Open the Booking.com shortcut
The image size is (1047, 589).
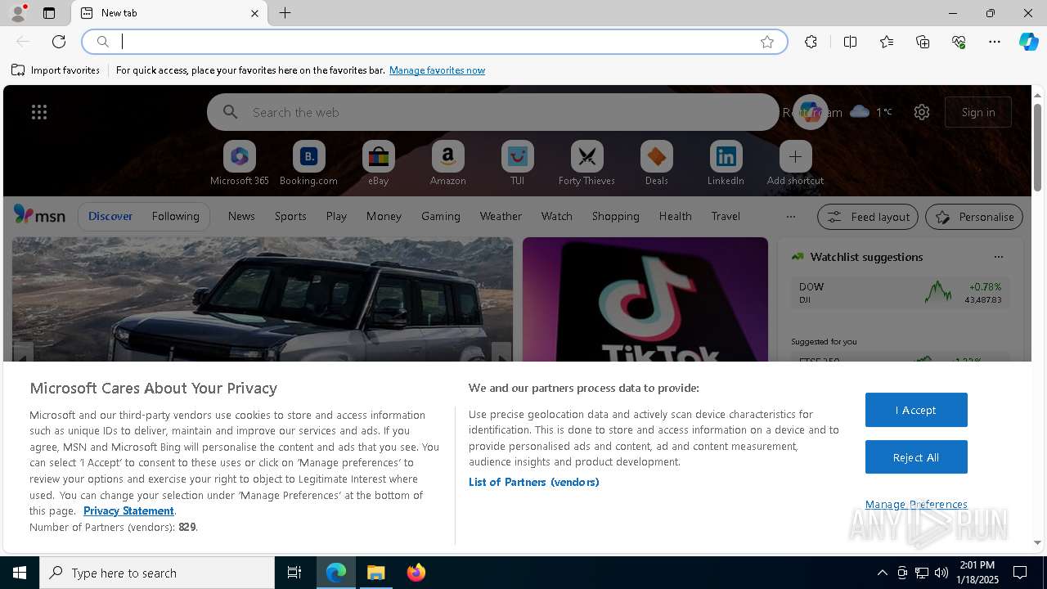309,163
